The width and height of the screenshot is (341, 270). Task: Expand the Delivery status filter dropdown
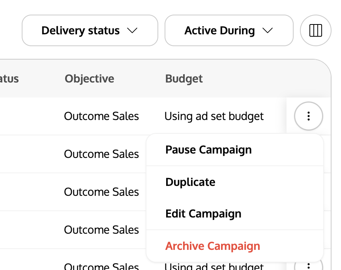pos(90,30)
